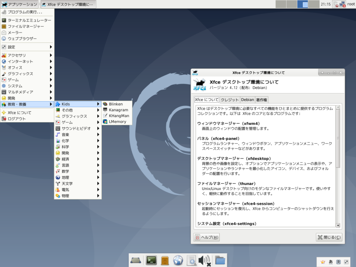The width and height of the screenshot is (356, 267).
Task: Launch the web browser globe icon
Action: coord(178,260)
